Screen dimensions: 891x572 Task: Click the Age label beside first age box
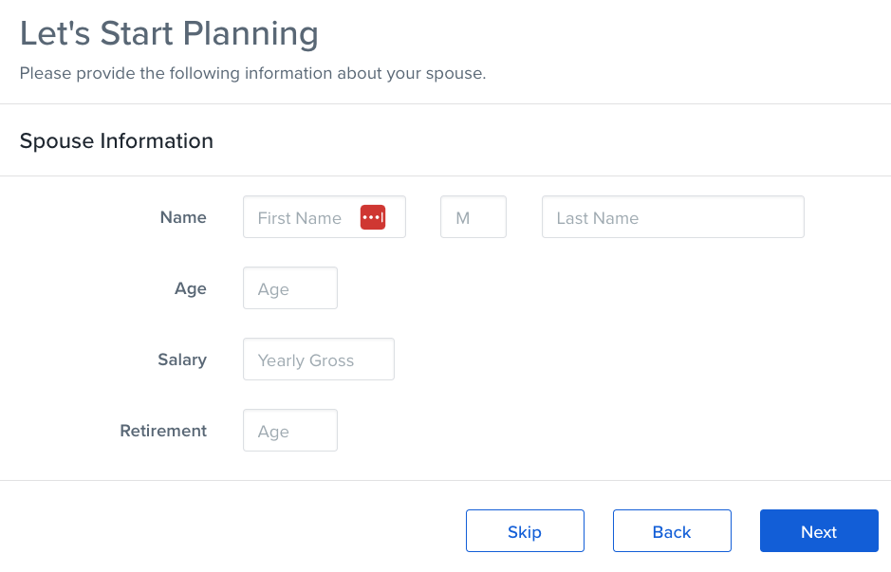point(191,288)
